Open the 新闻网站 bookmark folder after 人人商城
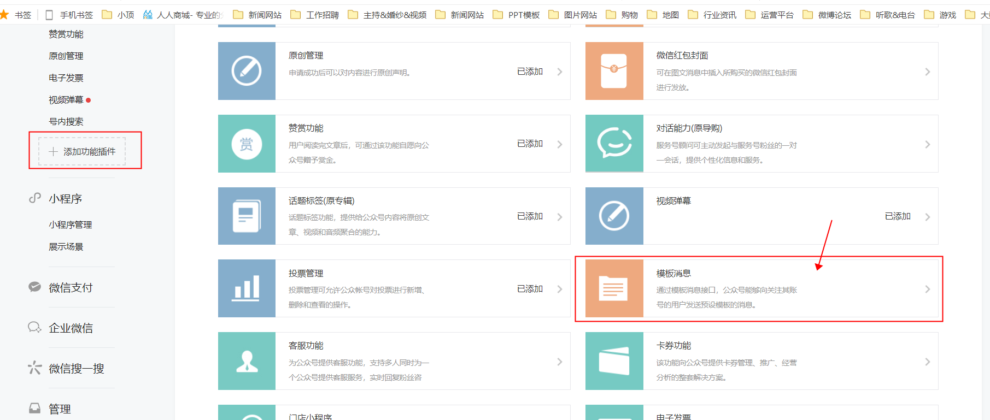 [x=257, y=15]
